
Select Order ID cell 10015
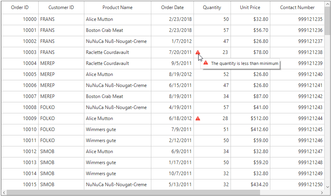tap(20, 185)
